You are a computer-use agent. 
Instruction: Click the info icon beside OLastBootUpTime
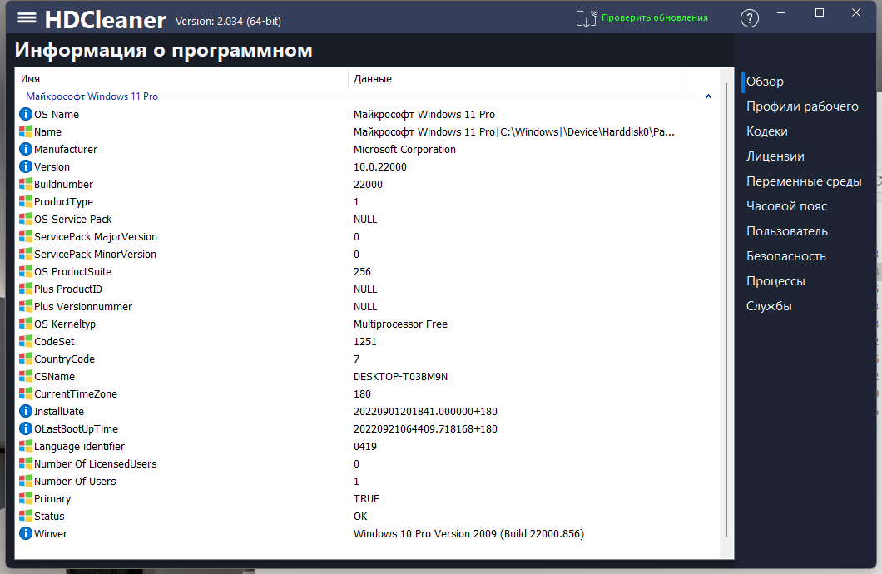click(25, 428)
